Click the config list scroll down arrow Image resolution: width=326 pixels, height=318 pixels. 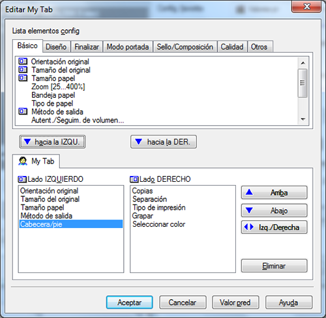point(303,119)
